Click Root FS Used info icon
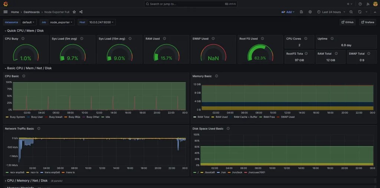380x188 pixels. pos(262,38)
